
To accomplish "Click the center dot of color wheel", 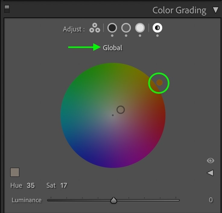I will pos(113,115).
